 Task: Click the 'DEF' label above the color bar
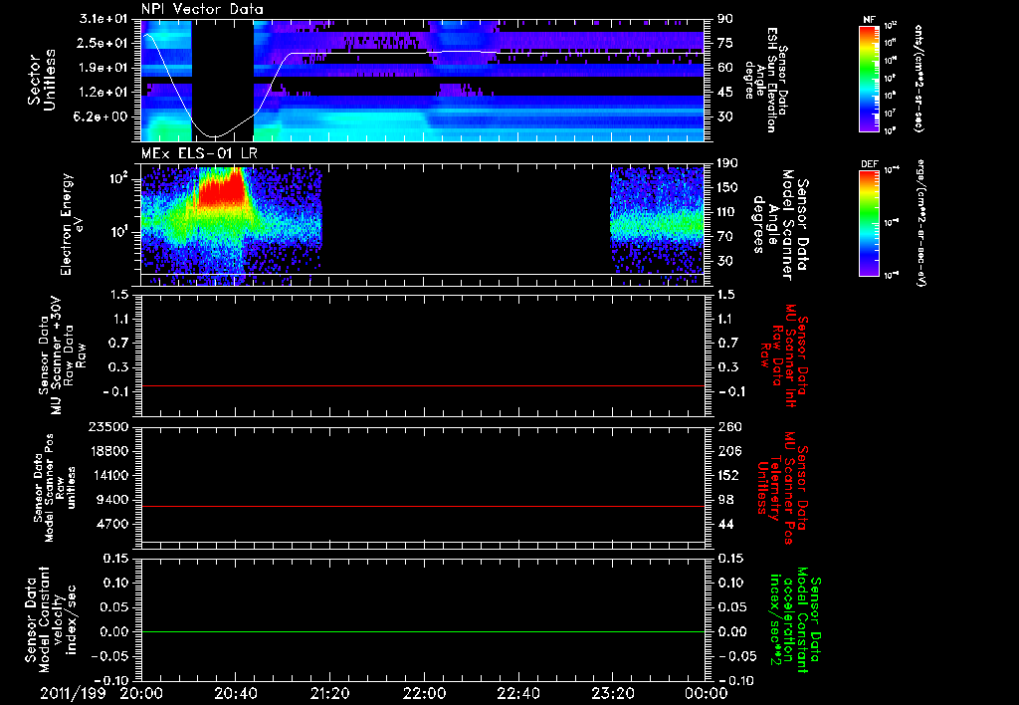869,164
